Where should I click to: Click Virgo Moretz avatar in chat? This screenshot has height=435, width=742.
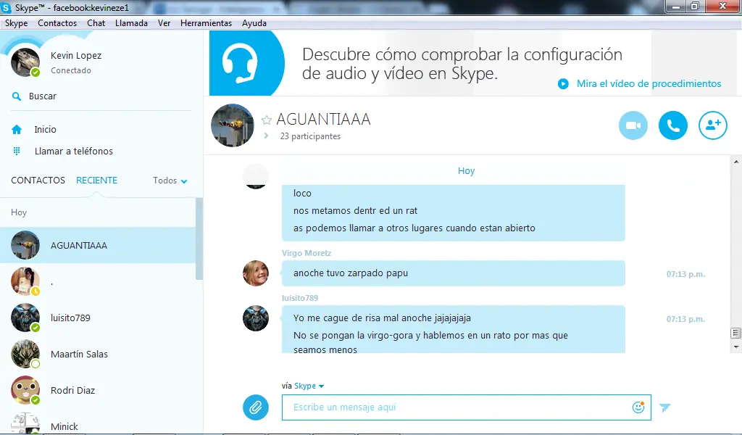256,273
